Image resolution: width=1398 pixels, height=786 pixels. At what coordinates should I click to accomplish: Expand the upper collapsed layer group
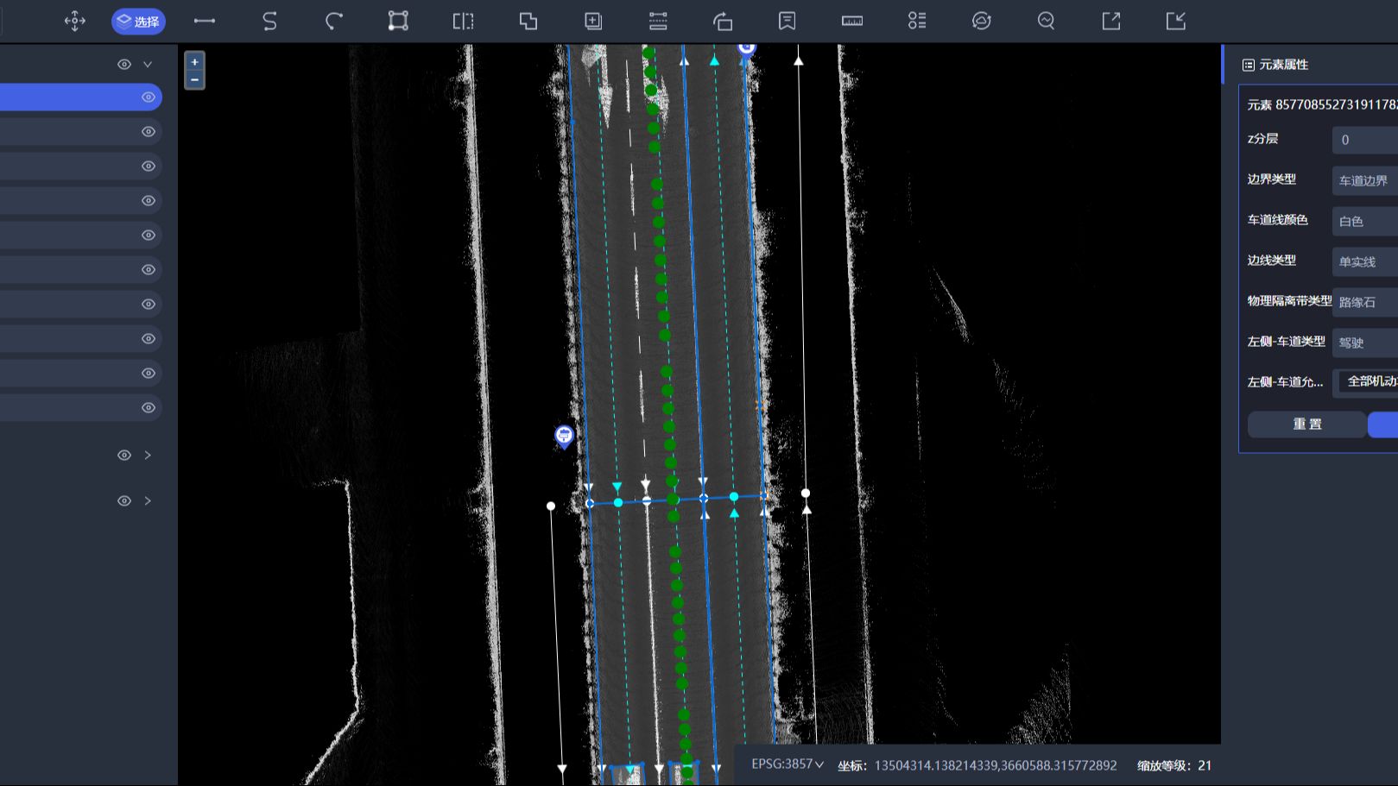(148, 456)
